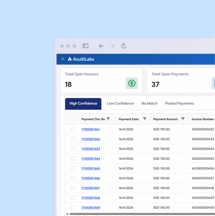Open the Posted Payments tab

[x=180, y=103]
